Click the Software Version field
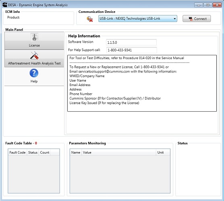 131,42
